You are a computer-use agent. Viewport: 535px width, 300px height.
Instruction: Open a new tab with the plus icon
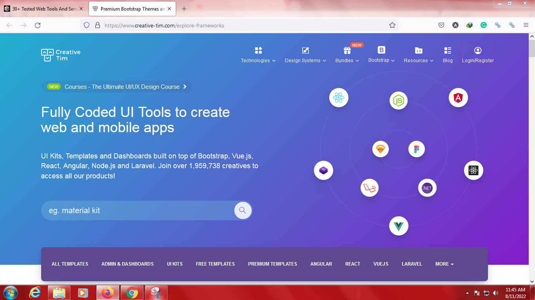coord(184,9)
